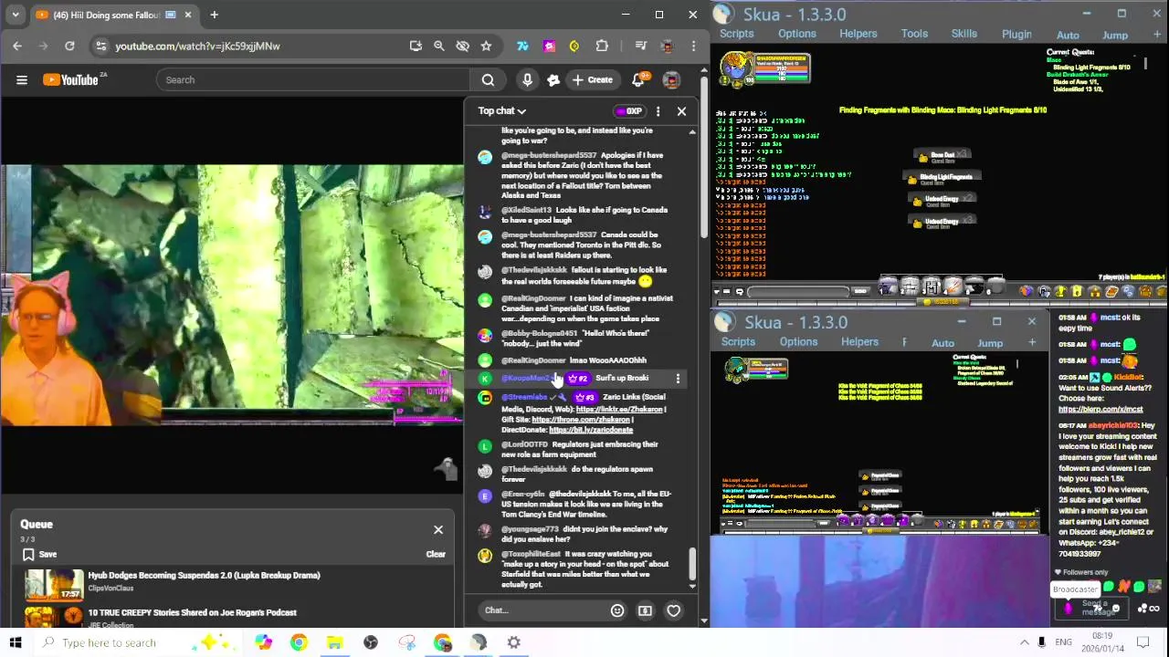Click plus button in lower Skua menu bar
The width and height of the screenshot is (1169, 657).
1032,343
